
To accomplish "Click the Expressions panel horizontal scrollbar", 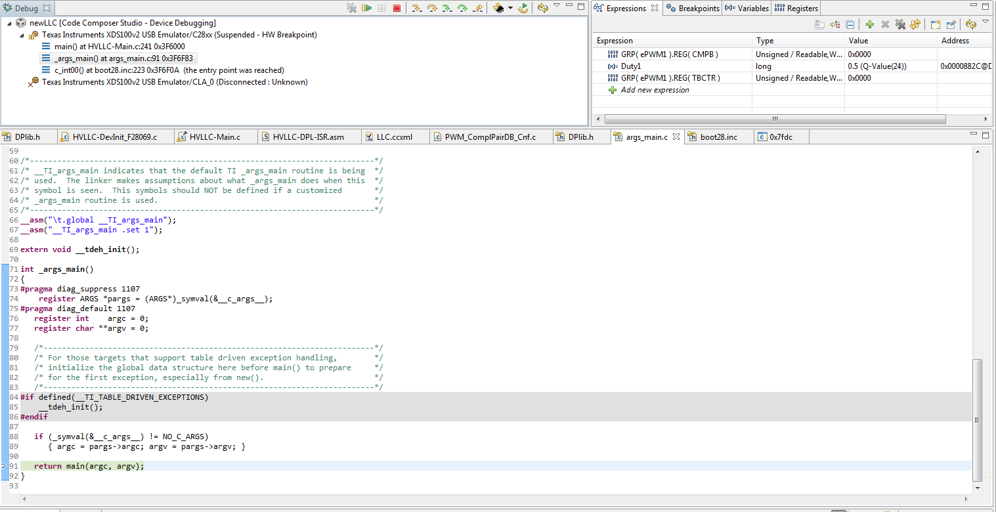I will [x=775, y=119].
